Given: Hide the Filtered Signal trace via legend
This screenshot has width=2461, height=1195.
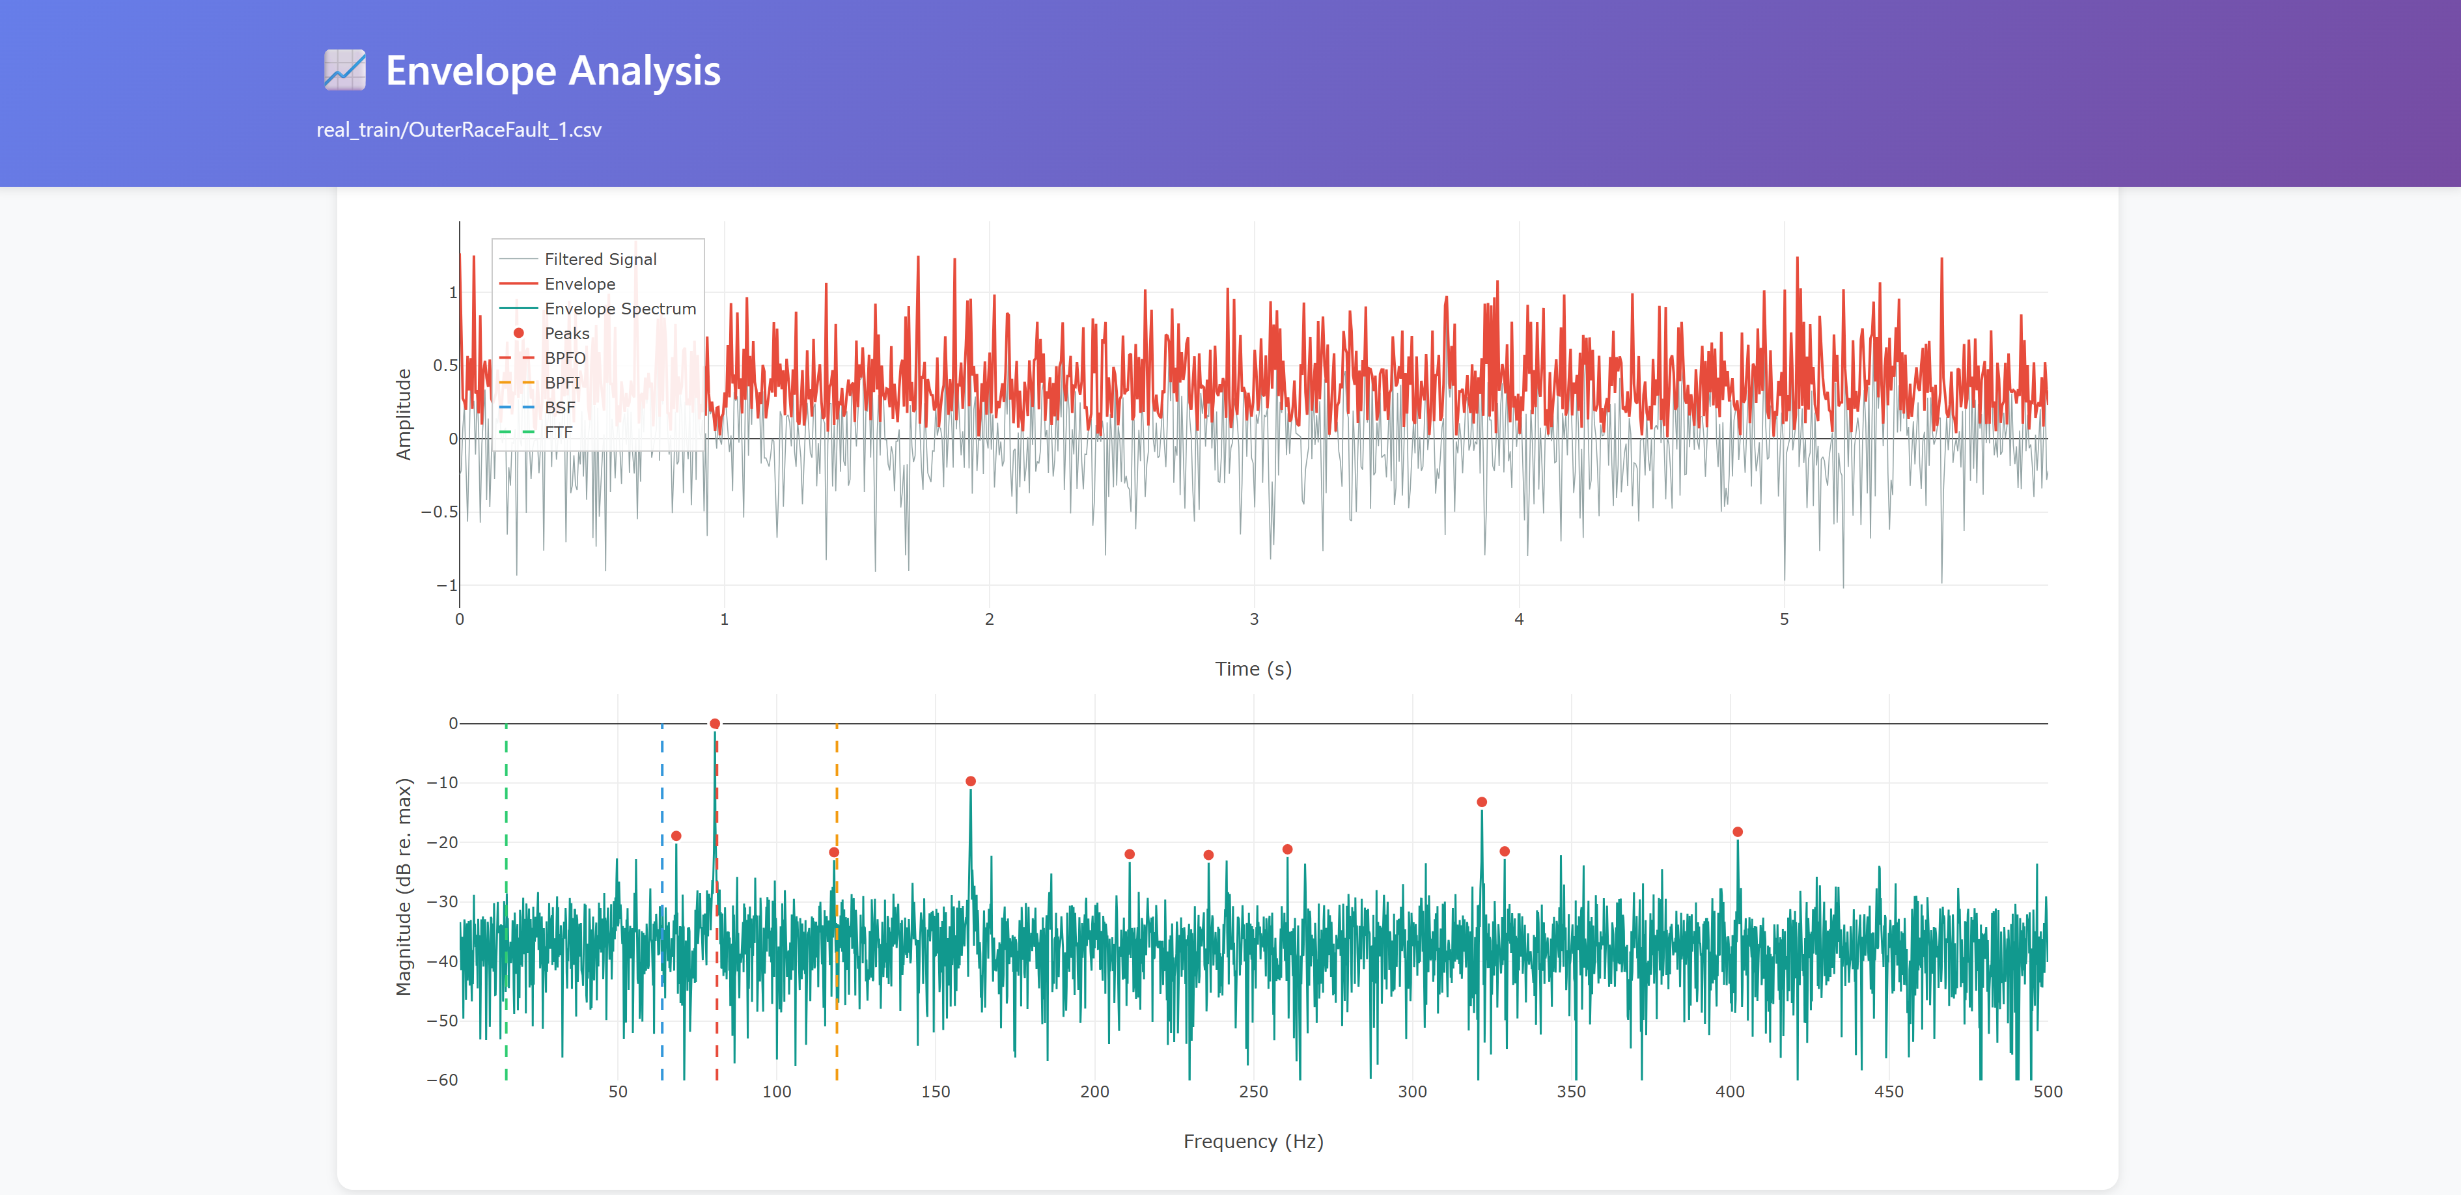Looking at the screenshot, I should 601,258.
